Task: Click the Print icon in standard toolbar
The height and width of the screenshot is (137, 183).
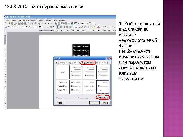Action: click(x=22, y=23)
